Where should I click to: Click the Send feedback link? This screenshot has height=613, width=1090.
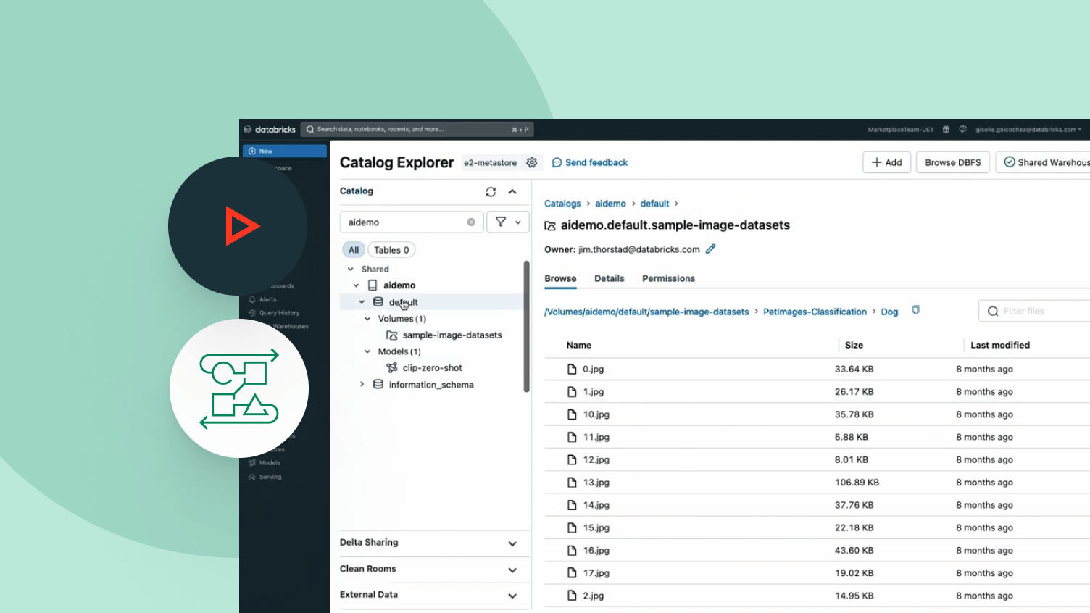[590, 162]
